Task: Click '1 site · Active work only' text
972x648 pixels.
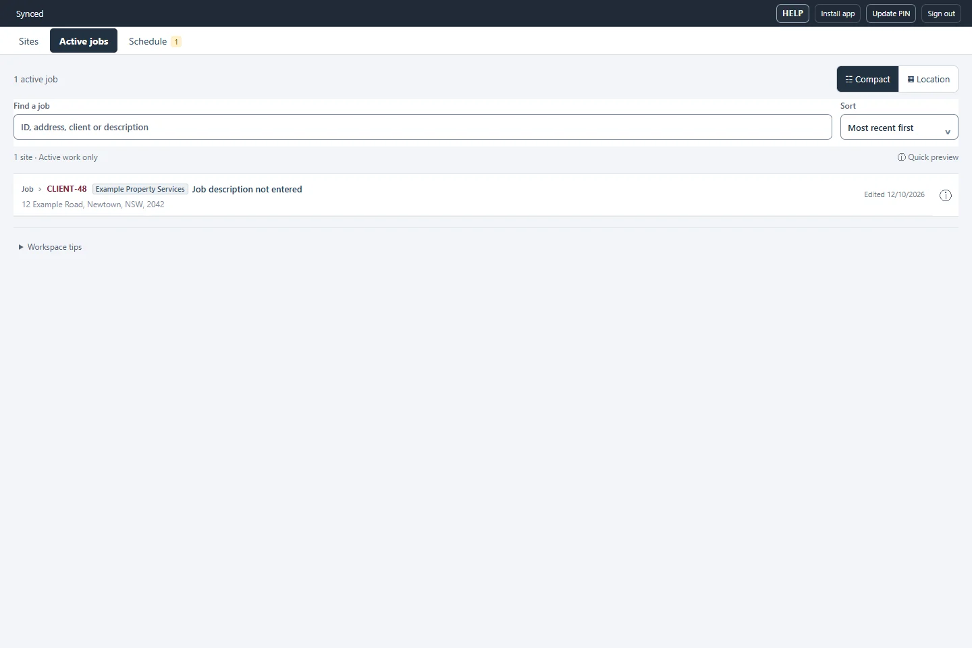Action: (55, 157)
